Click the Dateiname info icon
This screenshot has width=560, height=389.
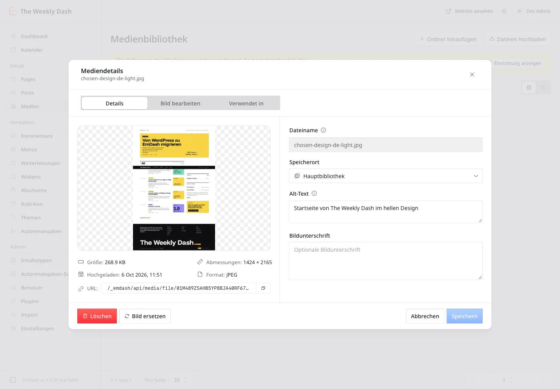pyautogui.click(x=323, y=130)
